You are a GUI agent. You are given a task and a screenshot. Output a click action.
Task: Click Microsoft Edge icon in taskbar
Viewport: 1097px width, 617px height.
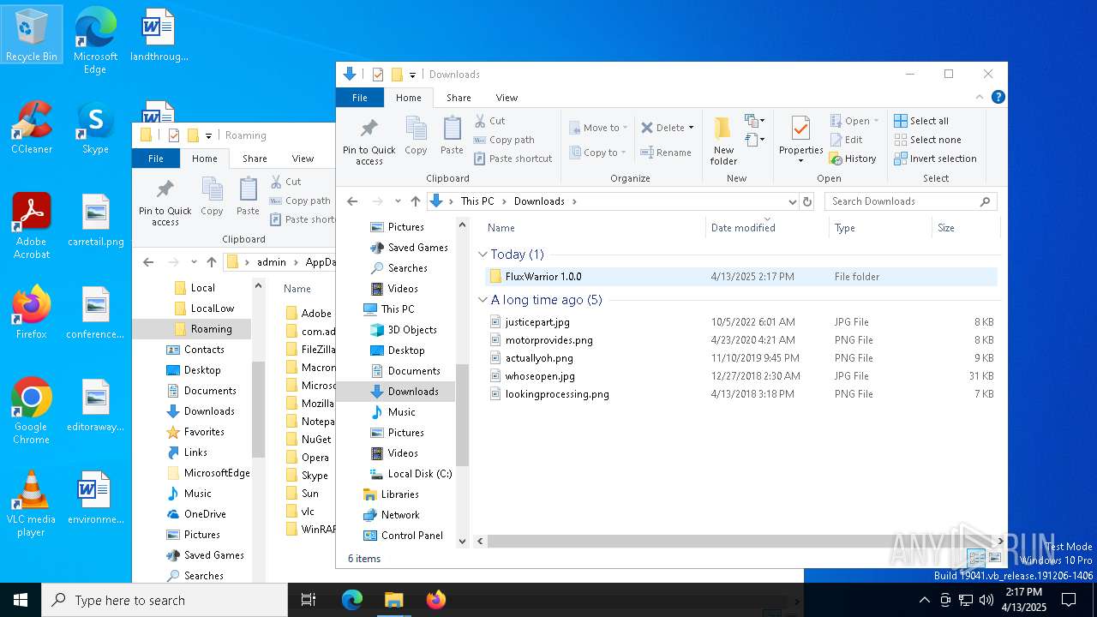coord(352,600)
